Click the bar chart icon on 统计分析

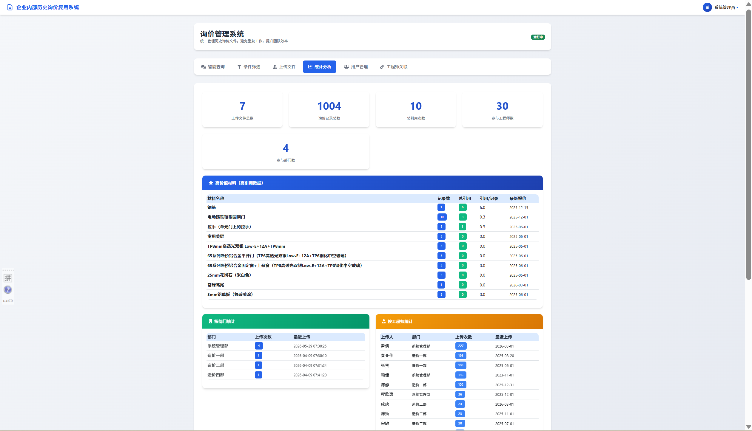tap(310, 67)
